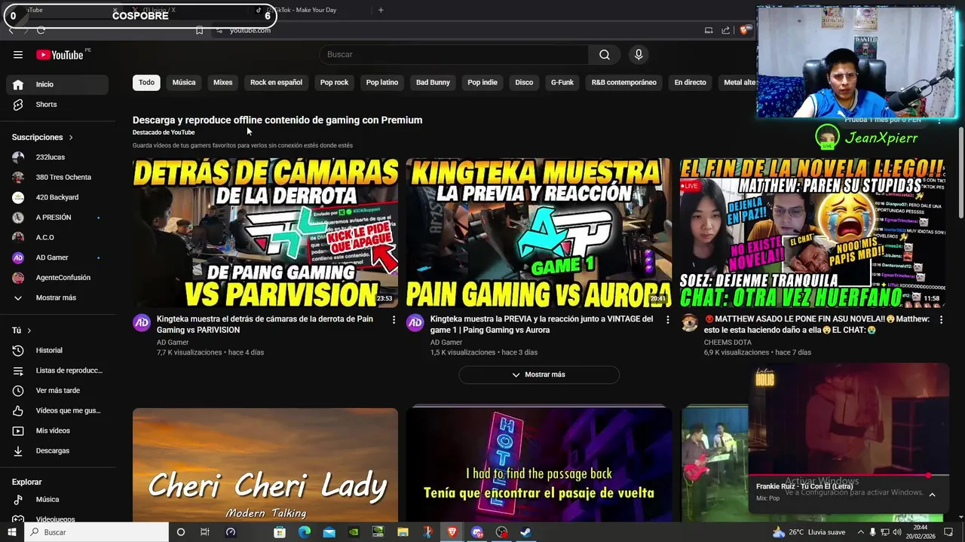Expand the miniplayer chevron for Frankie Ruiz
This screenshot has height=542, width=965.
pos(932,495)
